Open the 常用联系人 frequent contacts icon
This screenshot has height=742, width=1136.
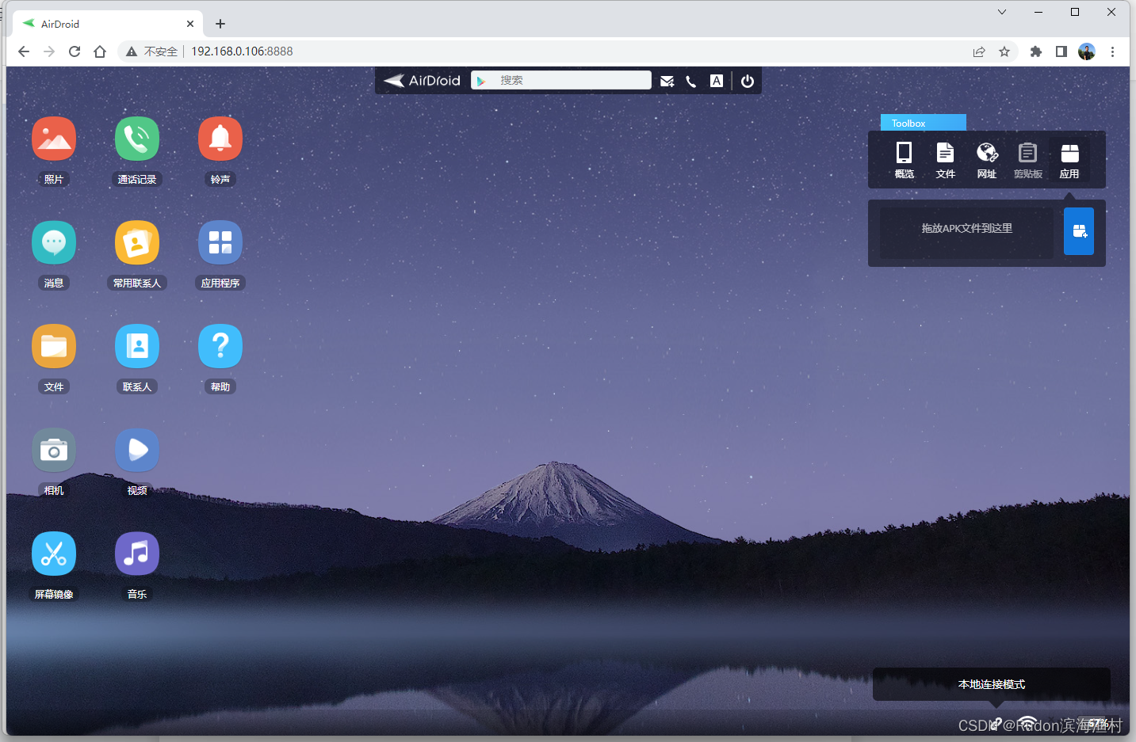(x=137, y=243)
